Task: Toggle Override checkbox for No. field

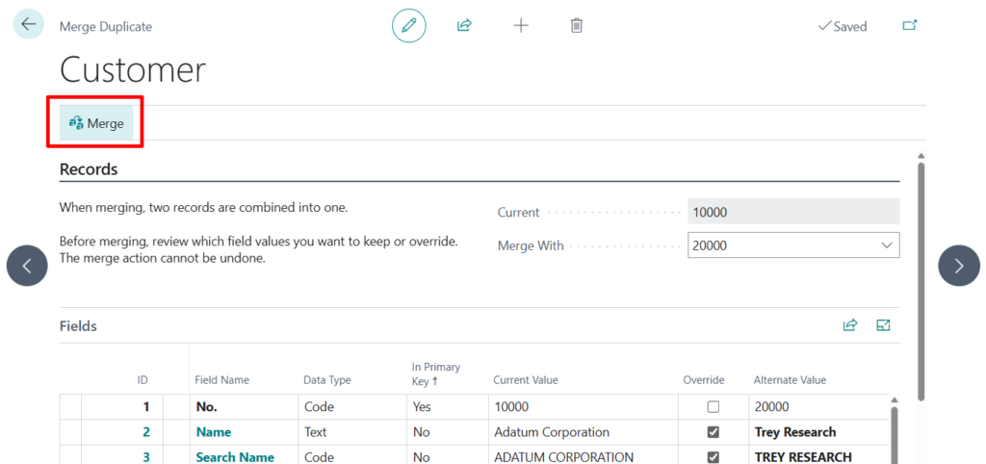Action: 714,407
